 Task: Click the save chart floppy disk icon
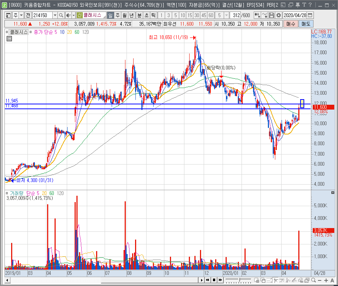pyautogui.click(x=272, y=15)
